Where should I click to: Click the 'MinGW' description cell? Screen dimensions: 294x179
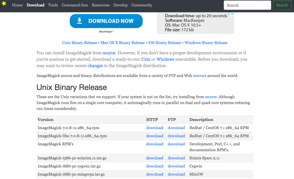click(196, 174)
